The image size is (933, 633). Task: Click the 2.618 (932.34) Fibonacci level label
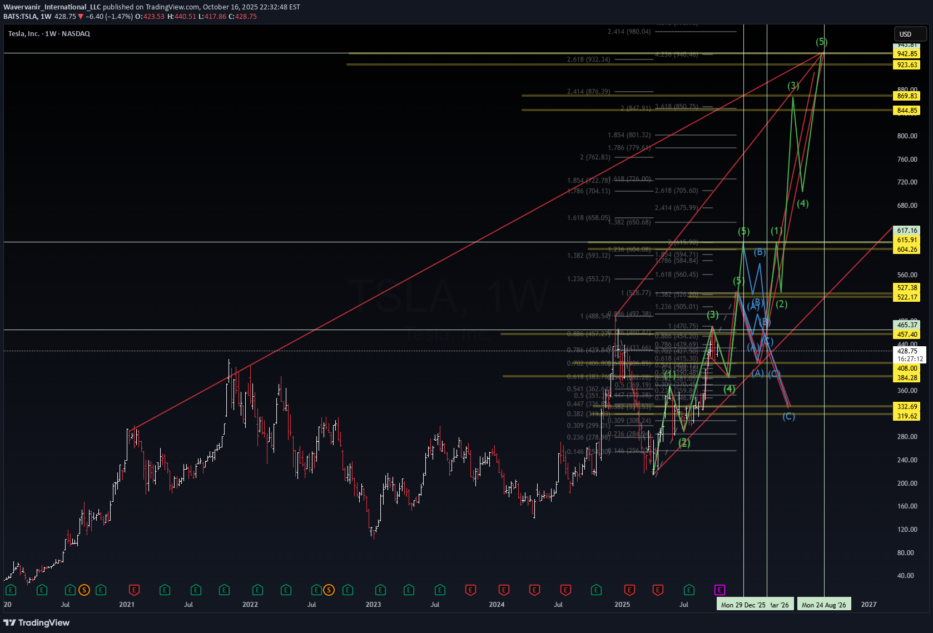click(x=588, y=59)
